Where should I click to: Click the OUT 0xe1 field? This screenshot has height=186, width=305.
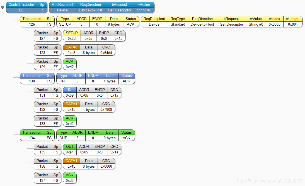point(70,149)
